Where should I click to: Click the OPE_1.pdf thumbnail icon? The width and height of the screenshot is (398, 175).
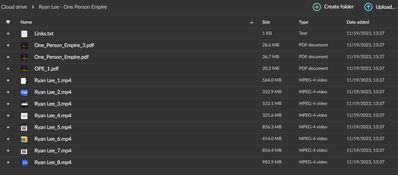click(x=24, y=69)
